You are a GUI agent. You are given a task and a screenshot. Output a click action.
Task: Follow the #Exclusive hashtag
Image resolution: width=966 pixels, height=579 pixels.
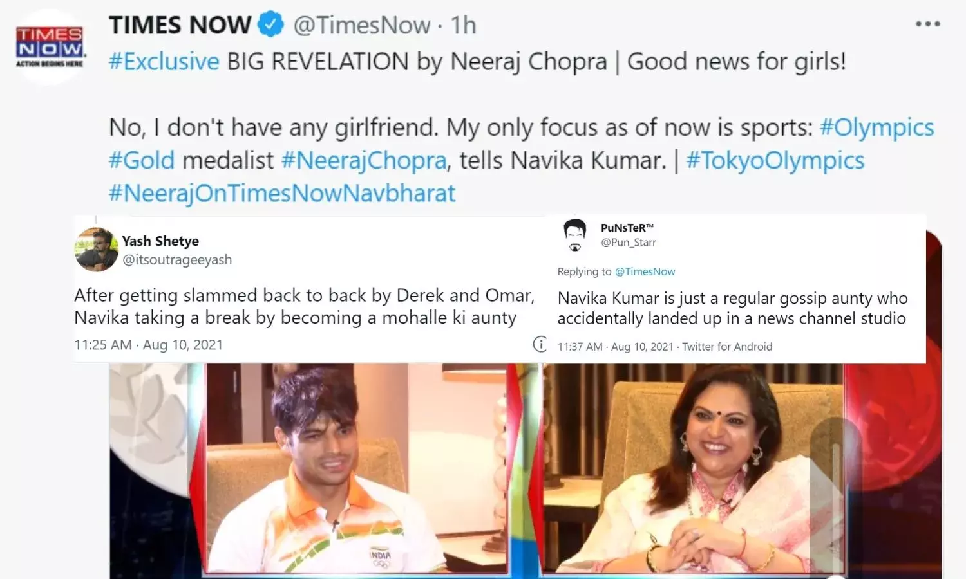[164, 62]
